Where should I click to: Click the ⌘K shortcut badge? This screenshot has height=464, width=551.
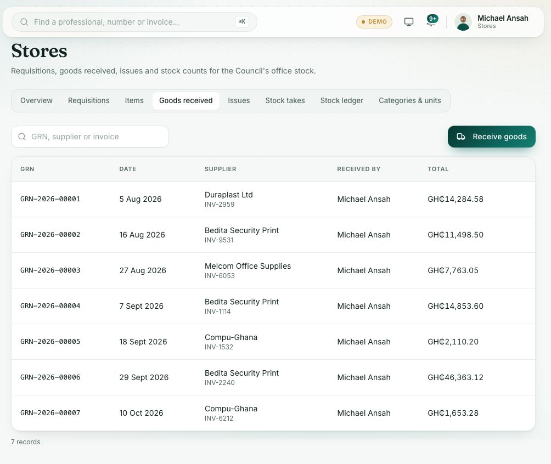pyautogui.click(x=242, y=22)
